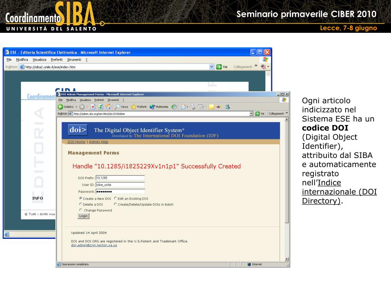The image size is (391, 293).
Task: Open the edit icon dropdown arrow
Action: [206, 107]
